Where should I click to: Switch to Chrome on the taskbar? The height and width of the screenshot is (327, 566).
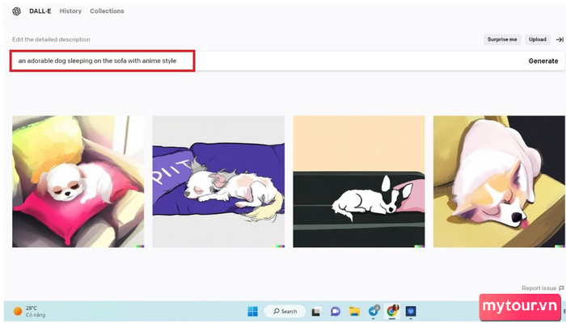(392, 311)
